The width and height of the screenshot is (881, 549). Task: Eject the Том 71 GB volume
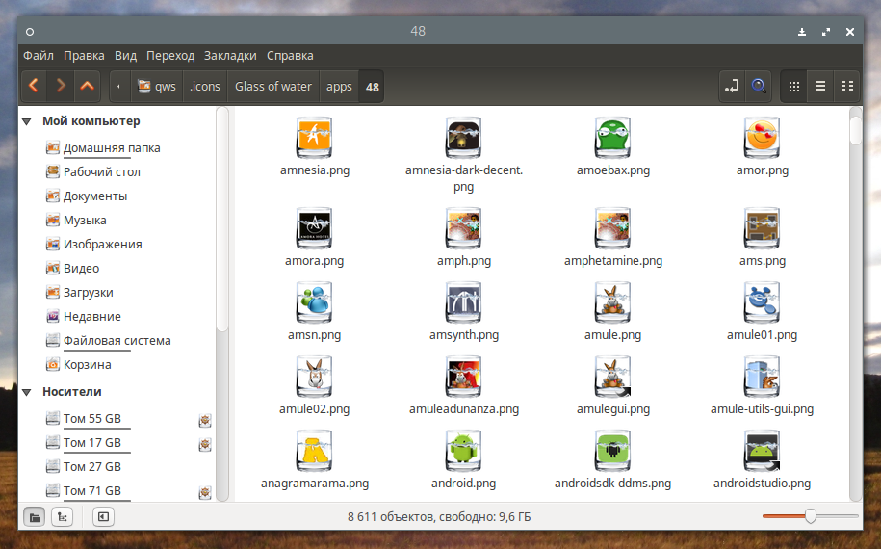205,493
